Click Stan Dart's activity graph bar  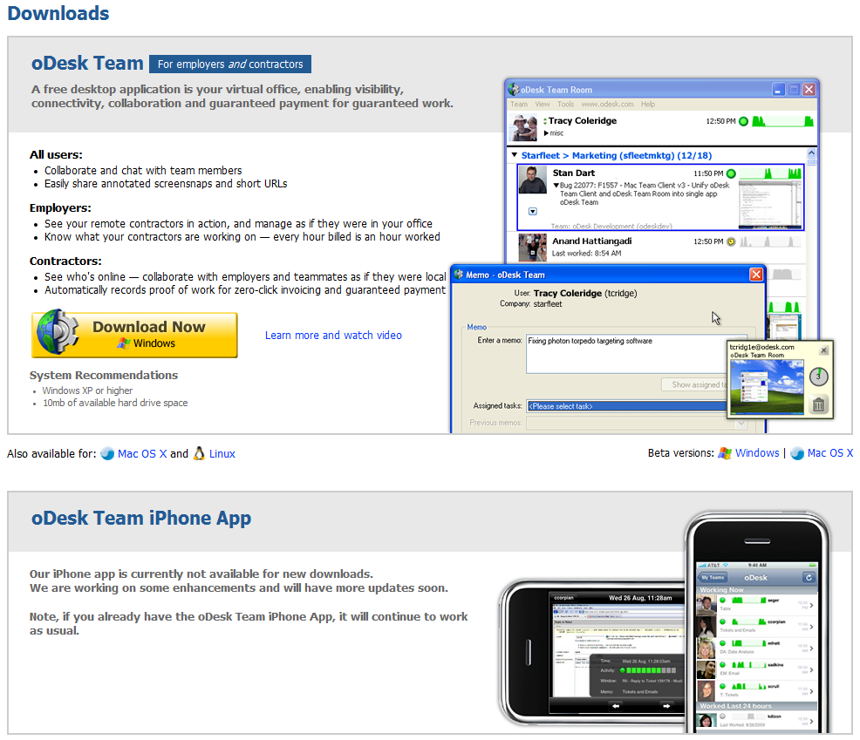(x=770, y=173)
